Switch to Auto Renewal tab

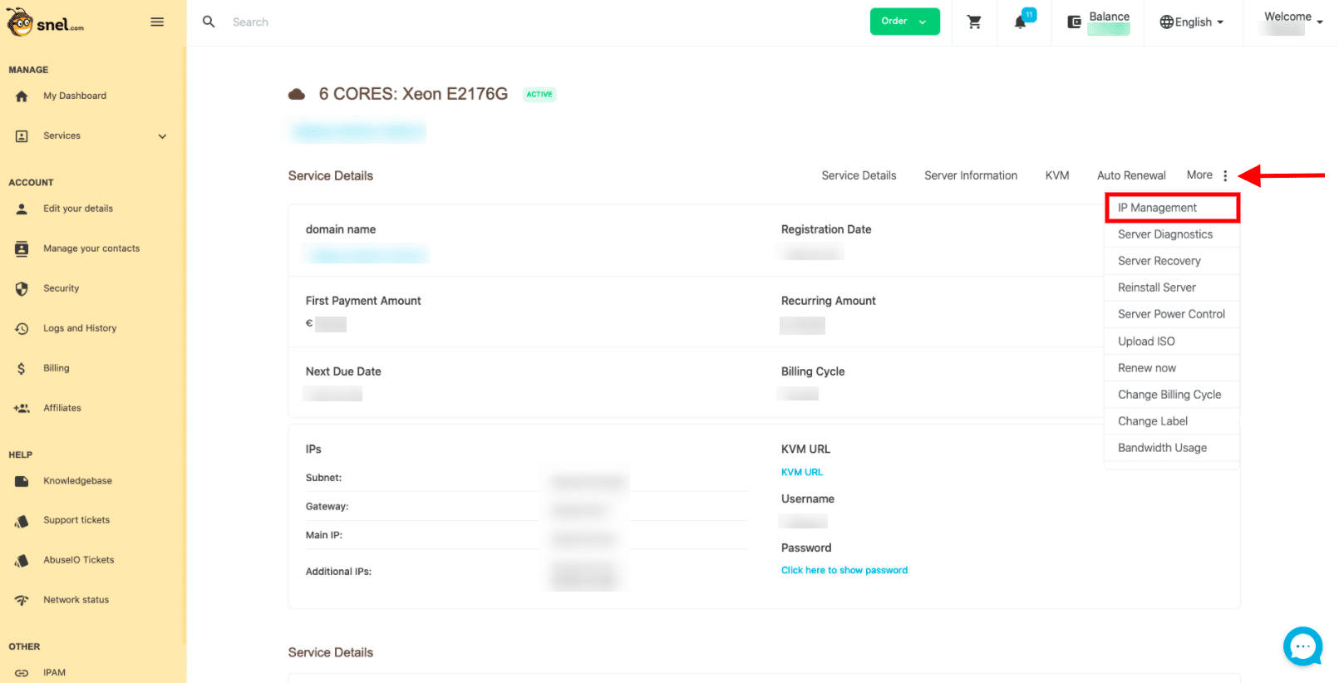click(1131, 175)
